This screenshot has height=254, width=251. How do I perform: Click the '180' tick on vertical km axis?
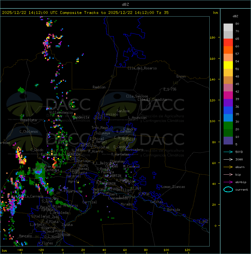(x=212, y=38)
